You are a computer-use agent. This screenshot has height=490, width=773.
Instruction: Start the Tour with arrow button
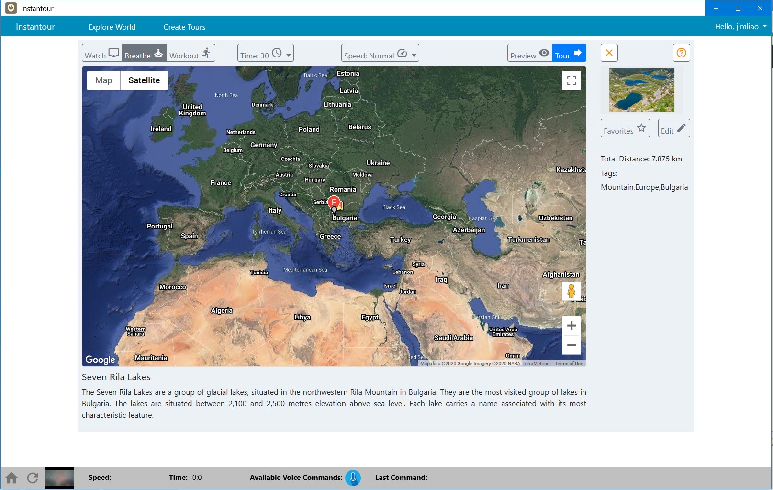(x=569, y=53)
